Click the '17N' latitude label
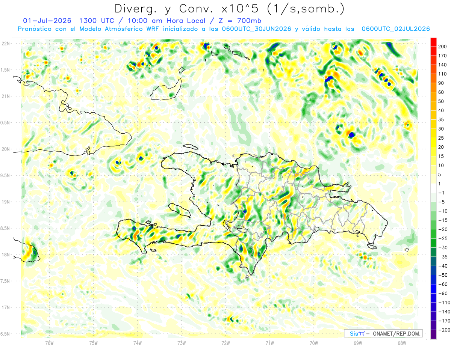451x348 pixels. [x=5, y=307]
